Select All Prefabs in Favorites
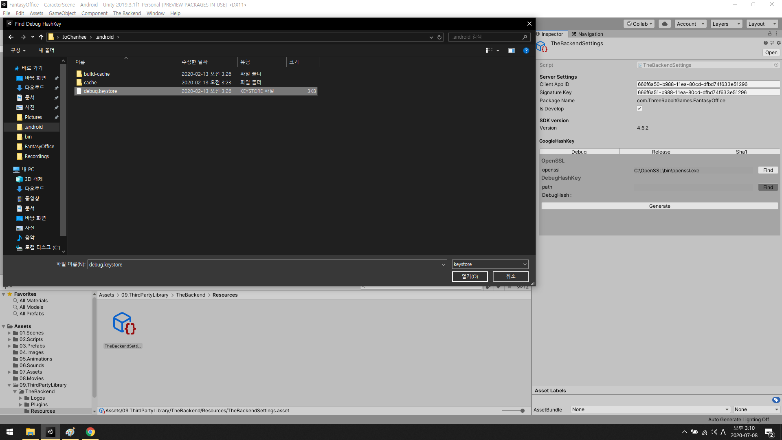Screen dimensions: 782x440 coord(31,314)
